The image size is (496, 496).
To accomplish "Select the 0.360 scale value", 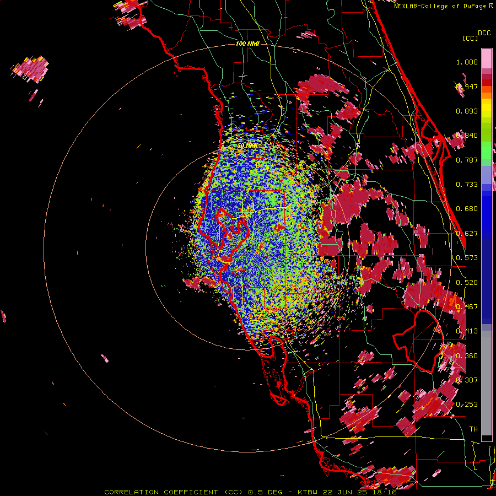I will click(467, 356).
